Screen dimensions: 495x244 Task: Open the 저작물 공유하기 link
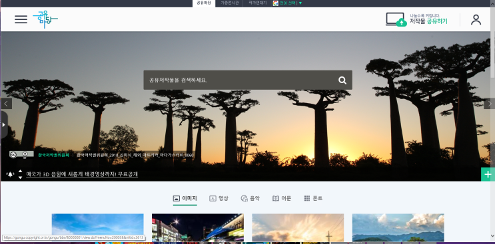428,21
